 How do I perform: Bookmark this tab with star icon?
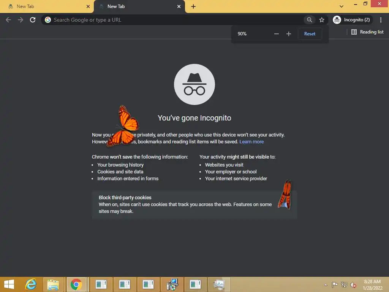321,20
